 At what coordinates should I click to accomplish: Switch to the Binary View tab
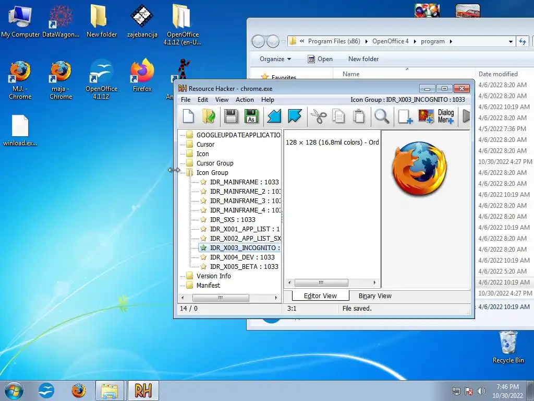coord(375,296)
